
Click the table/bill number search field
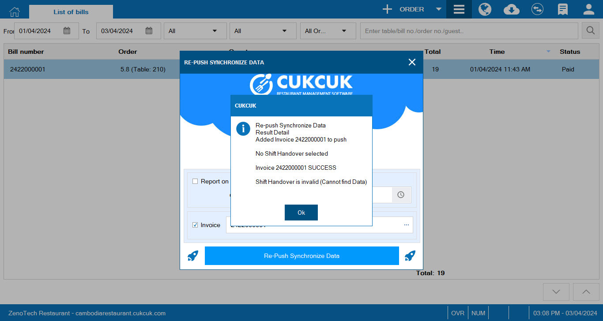pos(469,30)
